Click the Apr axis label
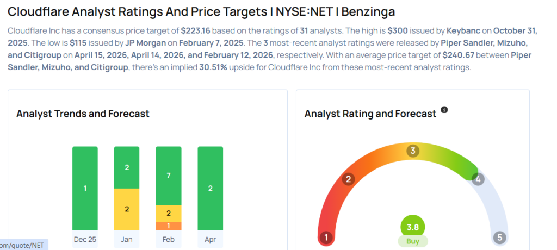Screen dimensions: 557x250 click(x=211, y=239)
